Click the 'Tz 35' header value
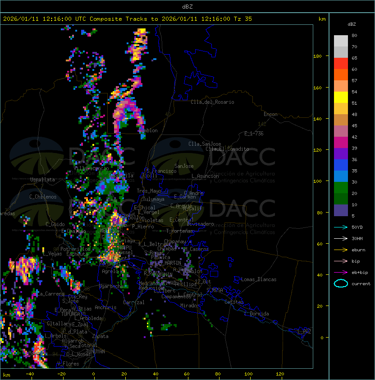This screenshot has width=375, height=380. click(x=243, y=19)
